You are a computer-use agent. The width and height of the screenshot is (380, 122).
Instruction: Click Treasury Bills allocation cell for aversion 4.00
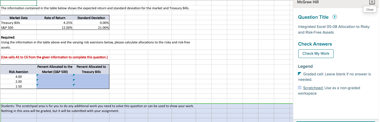pyautogui.click(x=91, y=77)
